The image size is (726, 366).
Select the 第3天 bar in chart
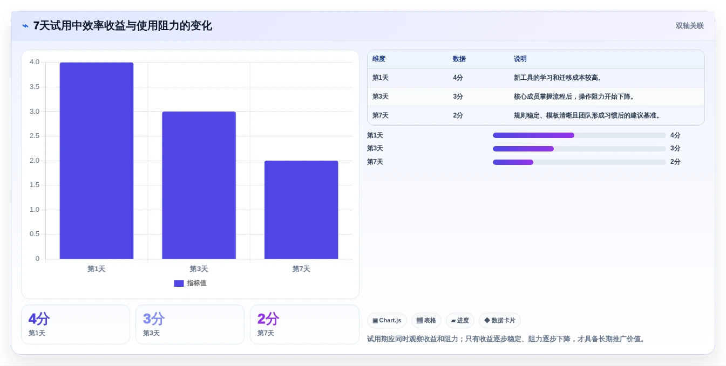(x=199, y=185)
